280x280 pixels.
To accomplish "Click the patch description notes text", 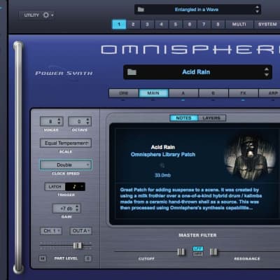I will tap(191, 199).
